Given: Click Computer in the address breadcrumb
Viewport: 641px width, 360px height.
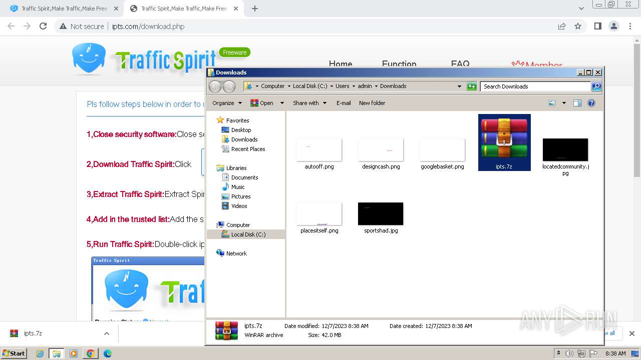Looking at the screenshot, I should pyautogui.click(x=272, y=86).
